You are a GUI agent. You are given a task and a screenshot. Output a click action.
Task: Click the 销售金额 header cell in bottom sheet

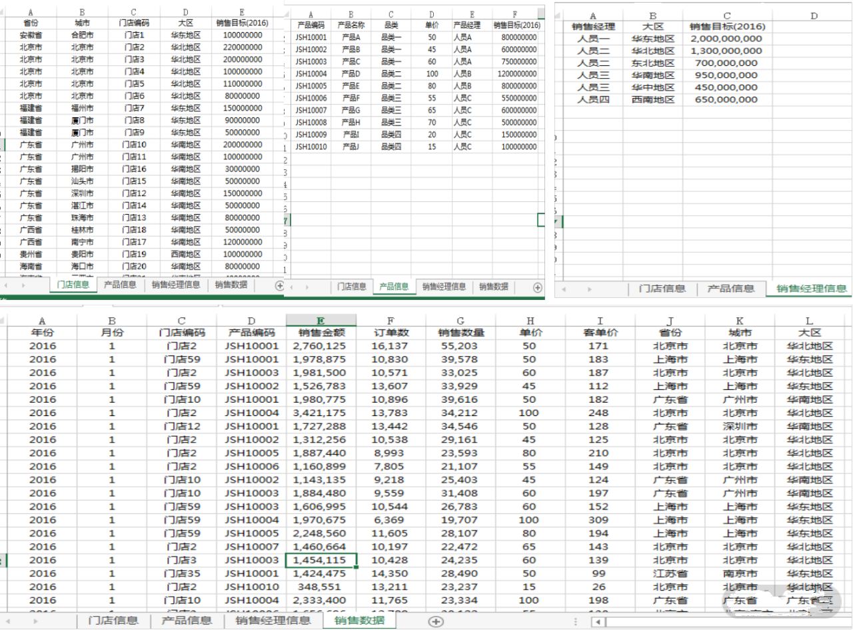click(321, 333)
